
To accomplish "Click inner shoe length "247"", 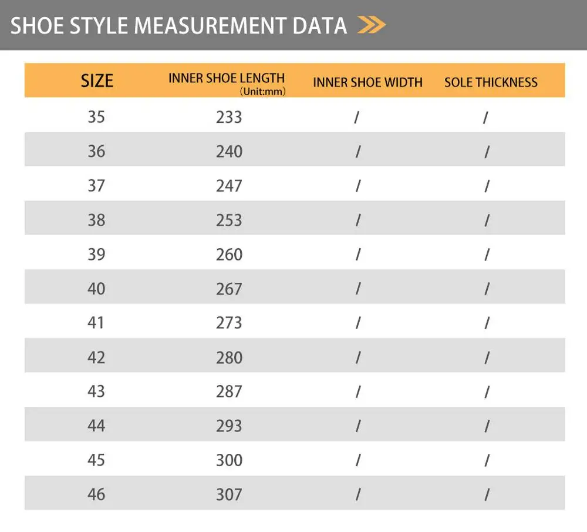I will click(x=229, y=186).
